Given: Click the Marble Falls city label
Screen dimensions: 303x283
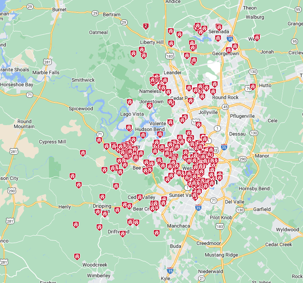Looking at the screenshot, I should [x=46, y=73].
